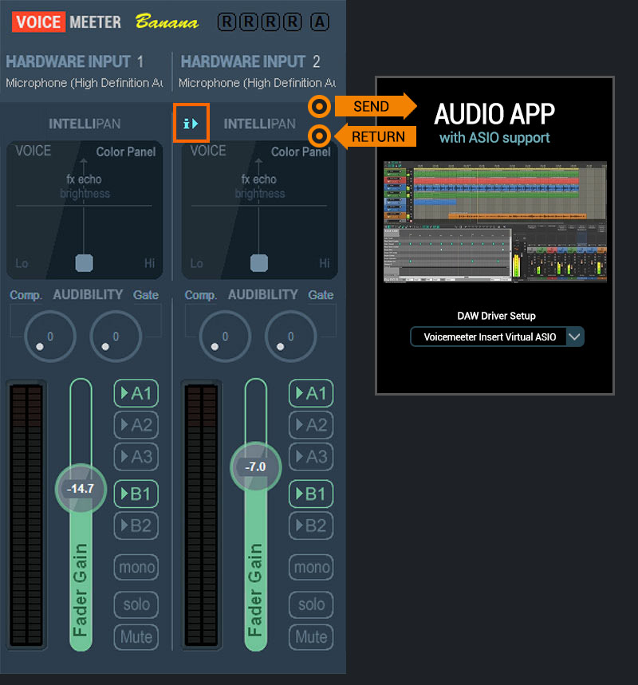Viewport: 638px width, 685px height.
Task: Solo the Hardware Input 1 strip
Action: pos(136,604)
